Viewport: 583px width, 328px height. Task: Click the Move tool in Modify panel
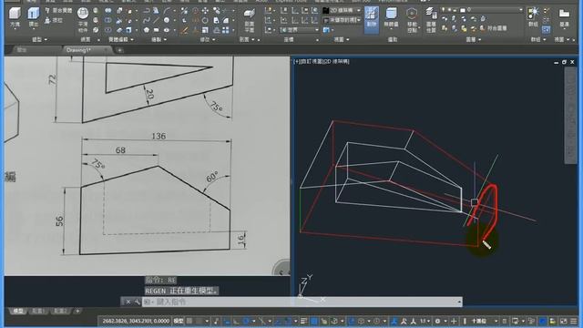tap(205, 11)
